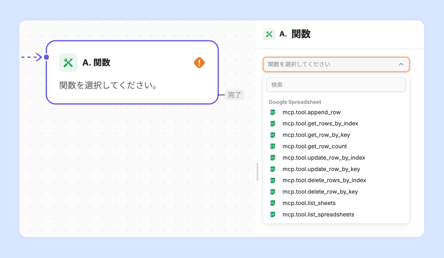Click the 関数を選択してください dropdown field

330,64
